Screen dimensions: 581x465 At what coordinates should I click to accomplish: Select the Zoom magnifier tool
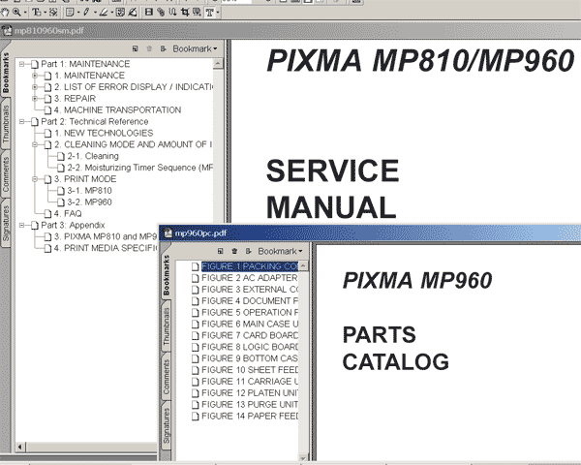[x=16, y=13]
